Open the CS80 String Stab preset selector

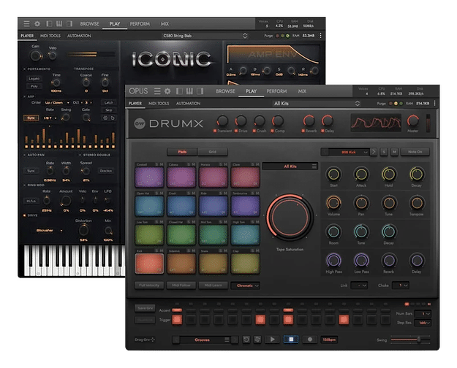[205, 36]
